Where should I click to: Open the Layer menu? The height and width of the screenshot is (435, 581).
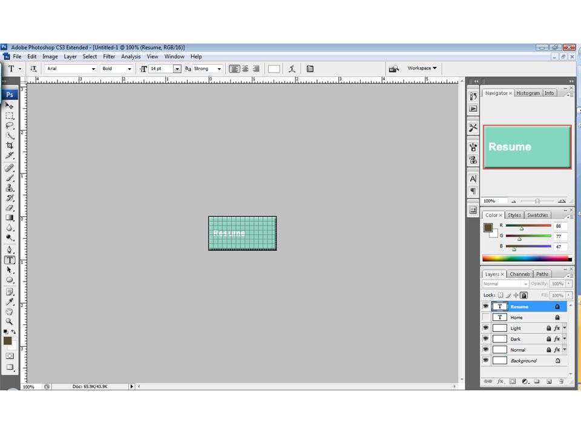click(x=70, y=57)
